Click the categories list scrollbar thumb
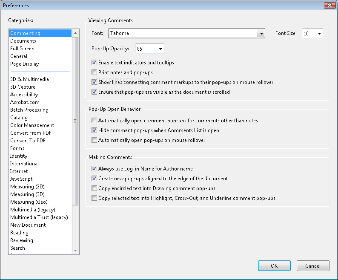The image size is (338, 280). tap(75, 121)
